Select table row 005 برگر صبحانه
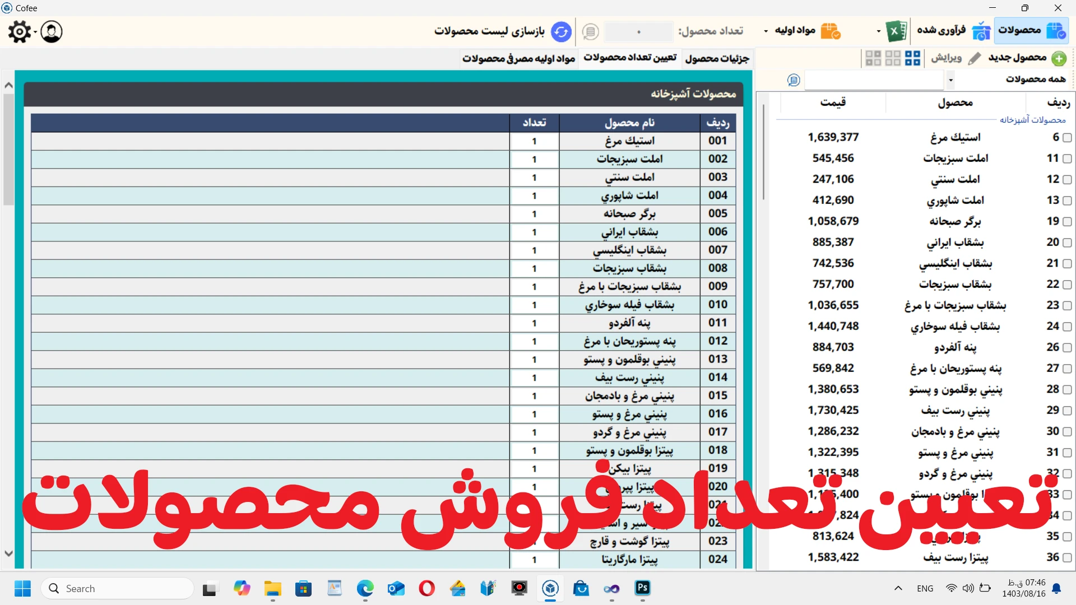Viewport: 1076px width, 605px height. pyautogui.click(x=384, y=214)
